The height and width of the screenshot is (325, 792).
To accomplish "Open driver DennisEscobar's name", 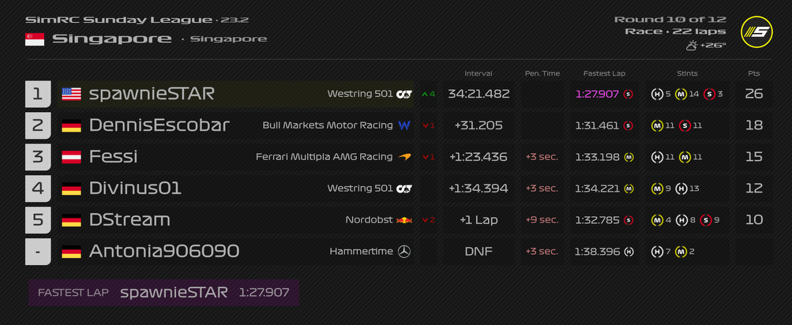I will pyautogui.click(x=160, y=125).
